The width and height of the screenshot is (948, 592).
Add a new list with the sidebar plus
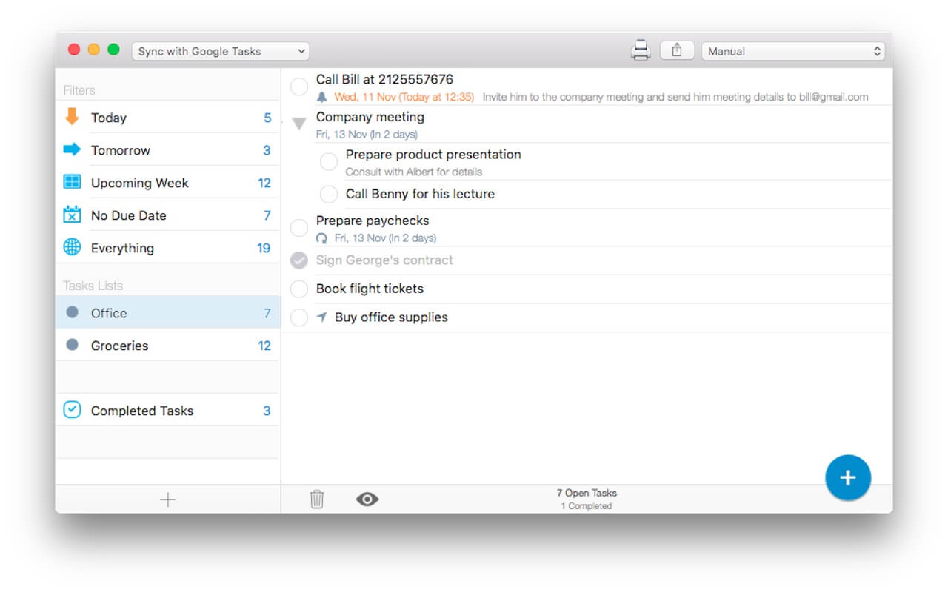(x=168, y=499)
